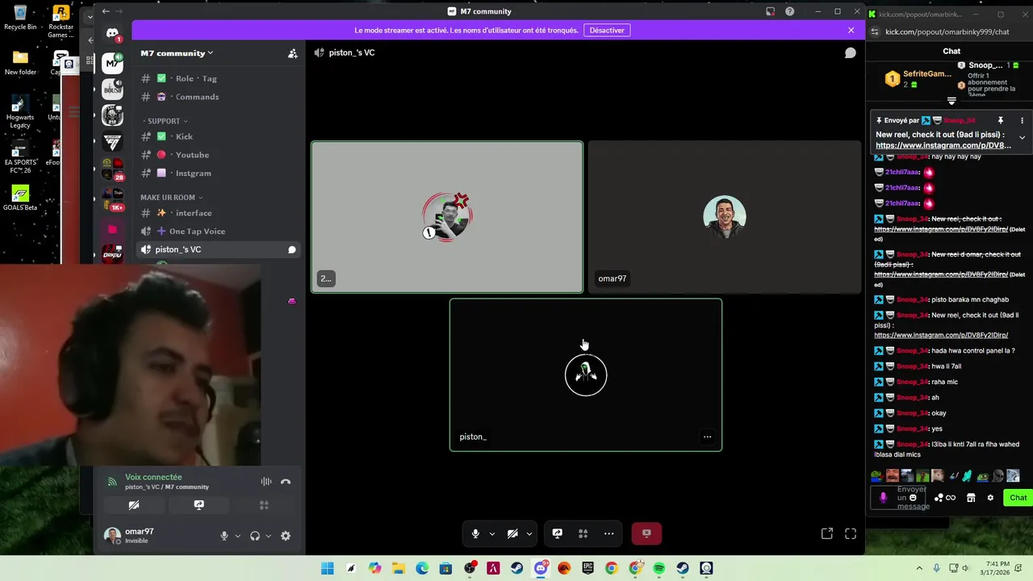1033x581 pixels.
Task: Click site settings icon in Kick address bar
Action: [x=875, y=31]
